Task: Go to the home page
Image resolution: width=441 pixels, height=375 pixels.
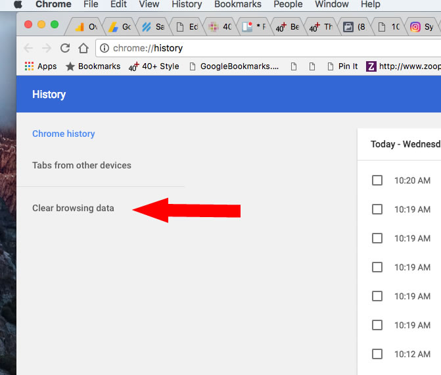Action: 83,48
